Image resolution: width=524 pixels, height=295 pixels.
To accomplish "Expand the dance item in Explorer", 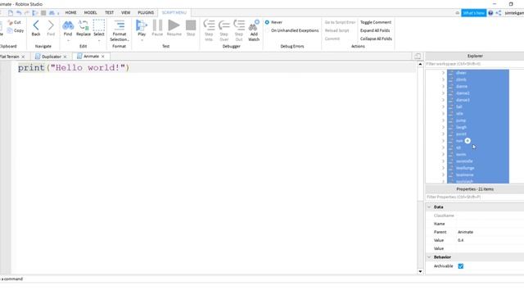I will 443,86.
